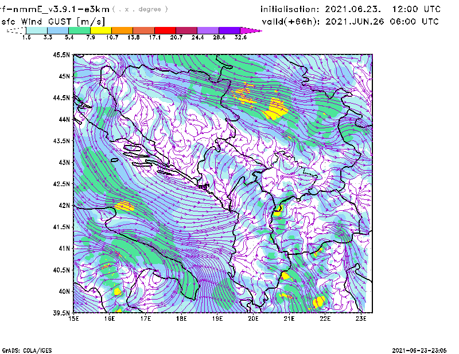Click the 'sfc Wind GUST [m/s]' title
Screen dimensions: 459x354
[x=53, y=22]
